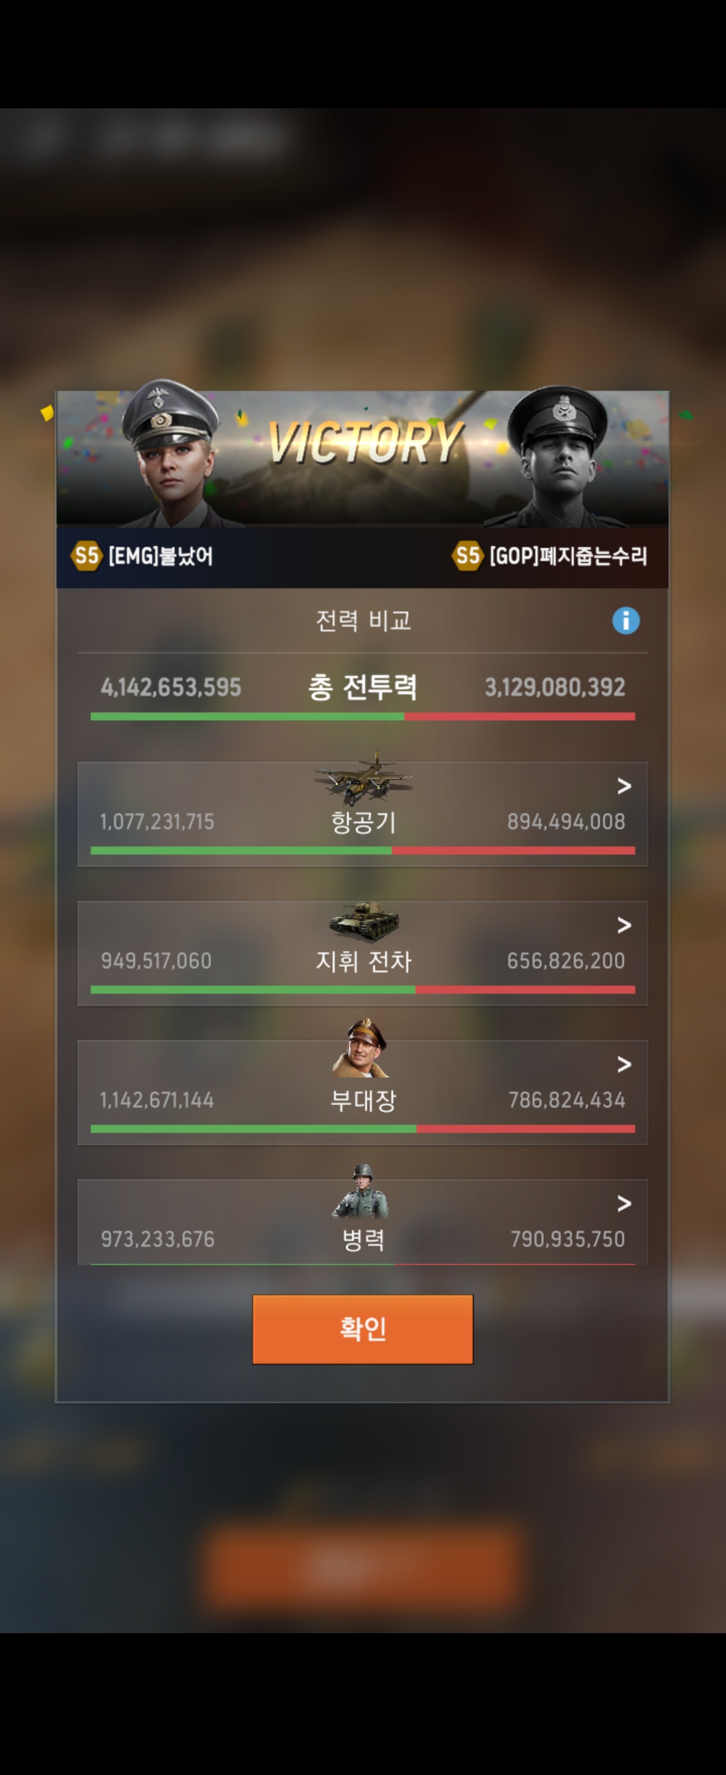This screenshot has width=726, height=1775.
Task: Open player name [EMG]불났어
Action: 161,555
